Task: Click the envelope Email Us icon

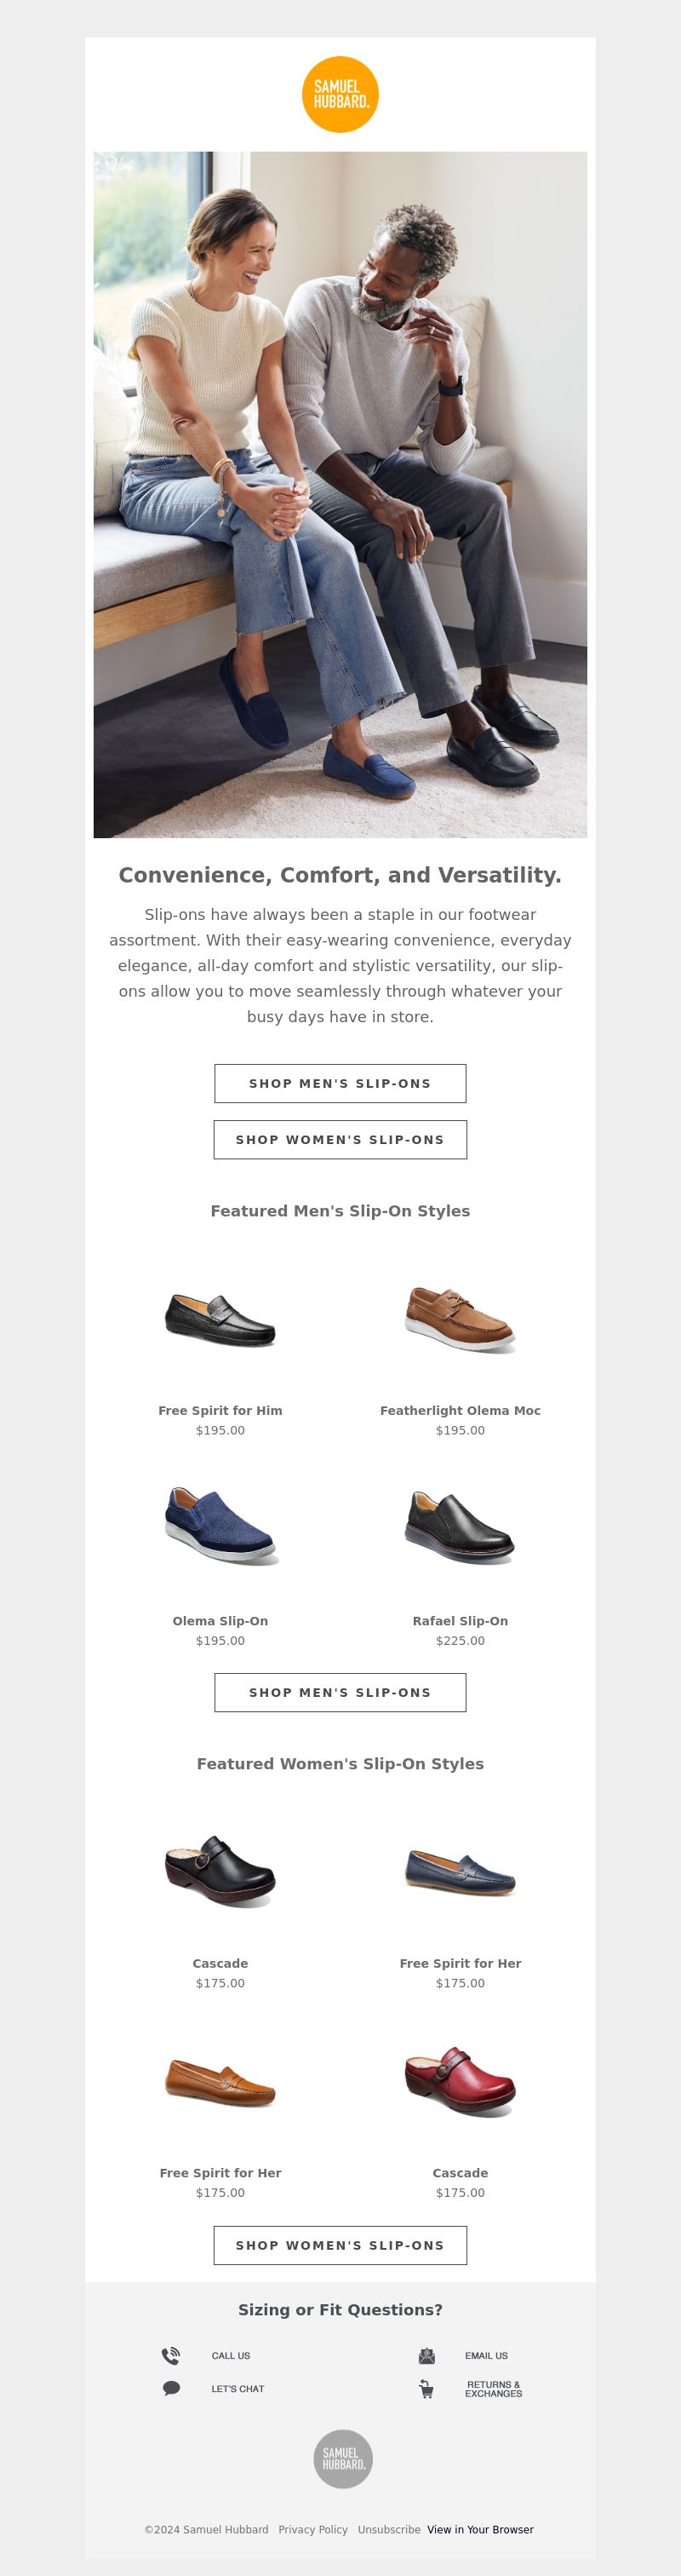Action: point(427,2355)
